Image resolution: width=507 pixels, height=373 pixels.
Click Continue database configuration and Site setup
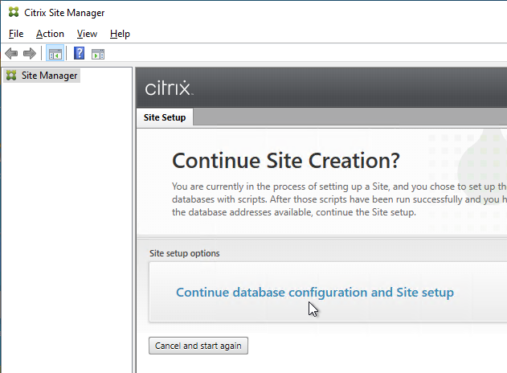point(315,293)
